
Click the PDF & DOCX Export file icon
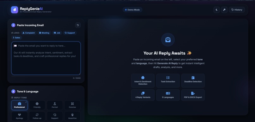pos(193,93)
